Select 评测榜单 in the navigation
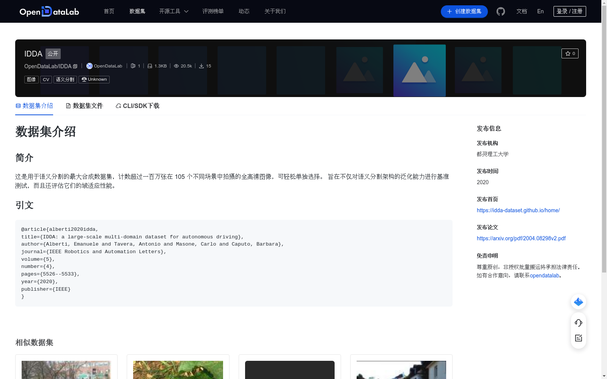Viewport: 607px width, 379px height. (213, 11)
